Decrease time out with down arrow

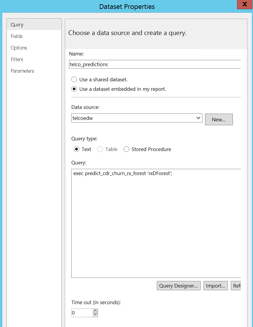click(95, 315)
